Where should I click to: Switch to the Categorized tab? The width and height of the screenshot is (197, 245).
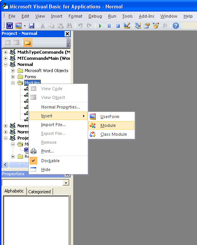tap(39, 192)
